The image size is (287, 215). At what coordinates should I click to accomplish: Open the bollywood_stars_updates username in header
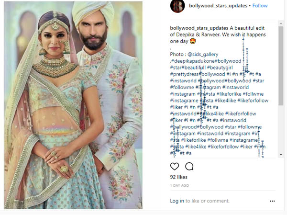coord(218,6)
